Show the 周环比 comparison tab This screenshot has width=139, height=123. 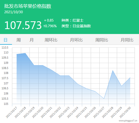[x=51, y=40]
